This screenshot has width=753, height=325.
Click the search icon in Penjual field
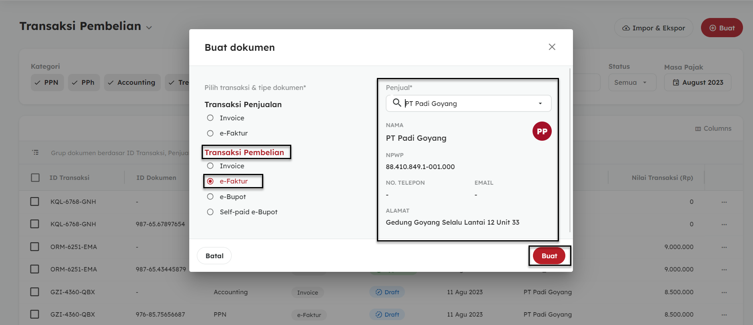coord(397,103)
